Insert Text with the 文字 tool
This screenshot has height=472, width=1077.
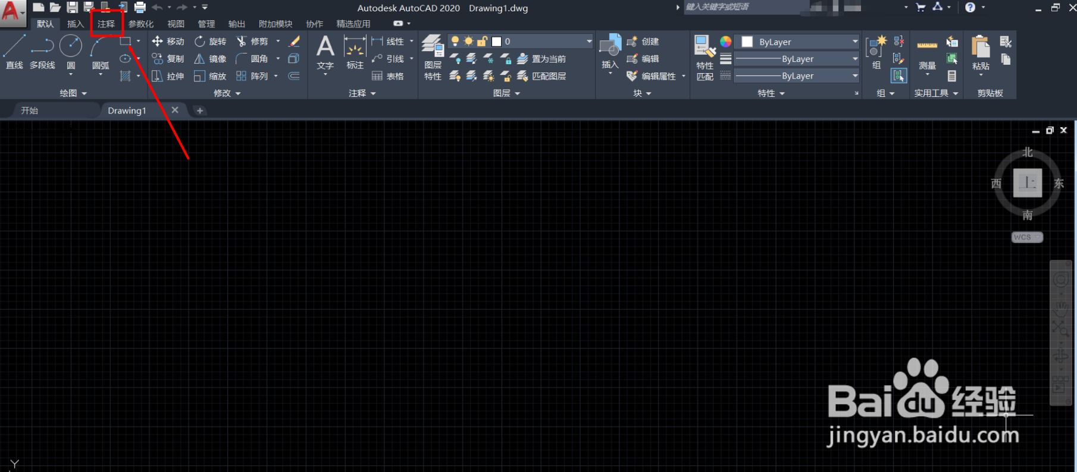(x=325, y=54)
